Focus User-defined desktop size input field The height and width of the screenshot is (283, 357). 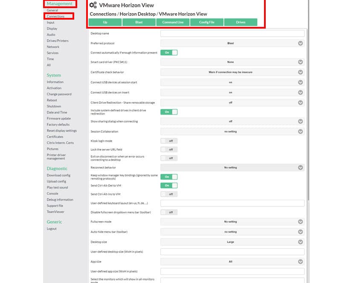pyautogui.click(x=232, y=252)
